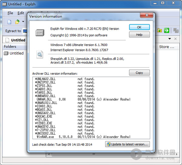Click the up-folder icon on the toolbar
The image size is (182, 165).
[160, 31]
